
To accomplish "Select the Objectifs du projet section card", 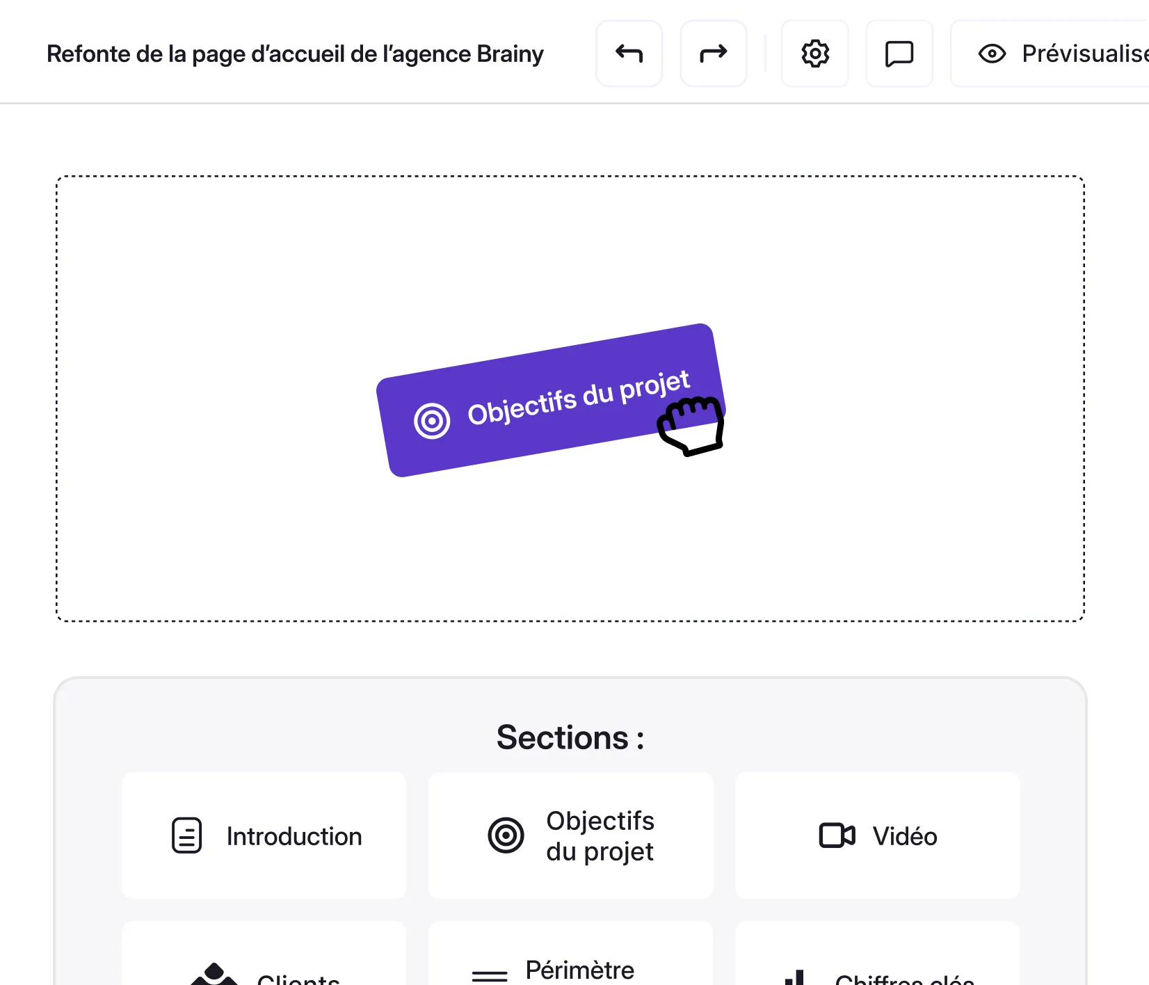I will (570, 835).
